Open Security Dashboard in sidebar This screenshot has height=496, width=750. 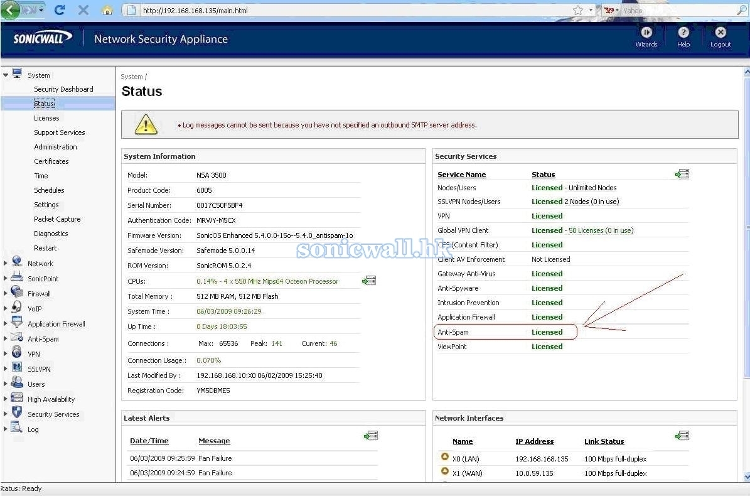tap(63, 89)
